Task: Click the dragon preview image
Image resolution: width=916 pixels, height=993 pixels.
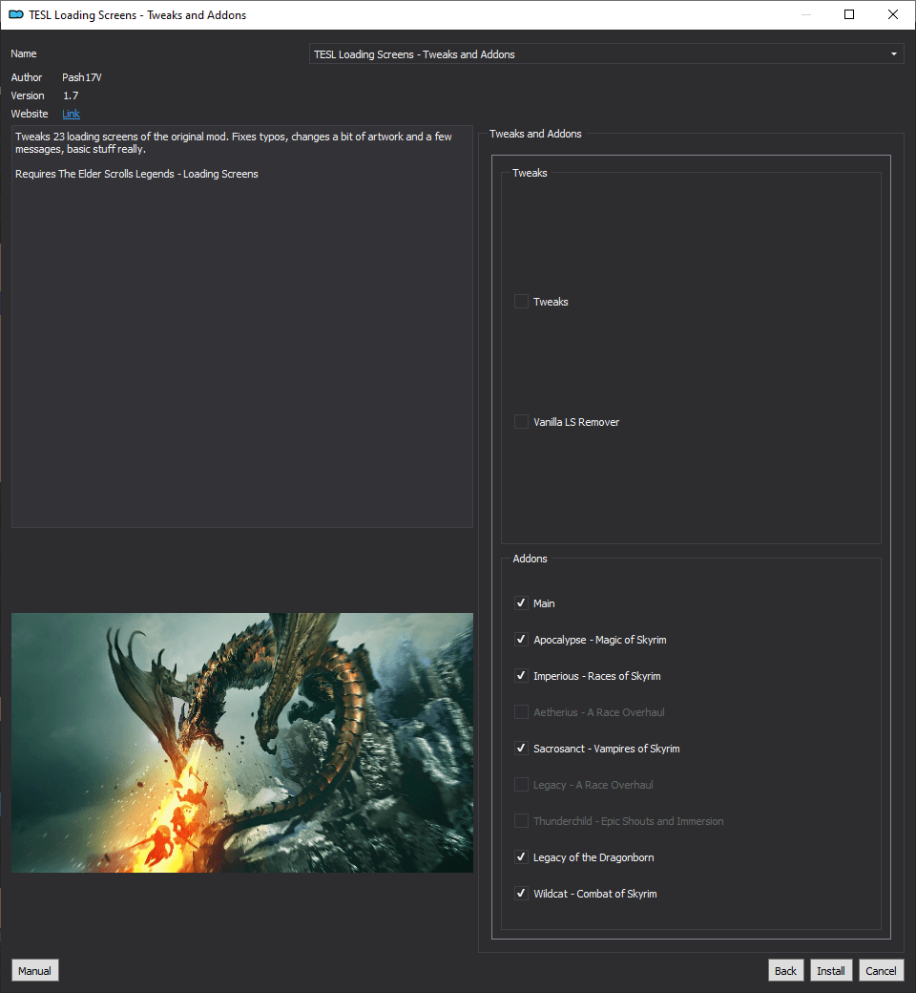Action: (x=242, y=743)
